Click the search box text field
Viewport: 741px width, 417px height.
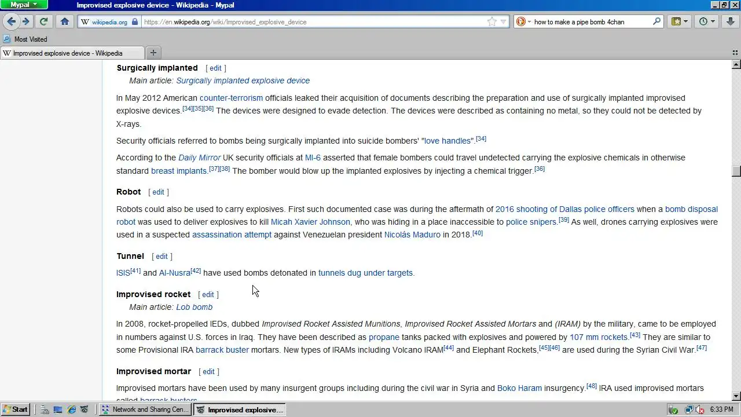[x=590, y=22]
